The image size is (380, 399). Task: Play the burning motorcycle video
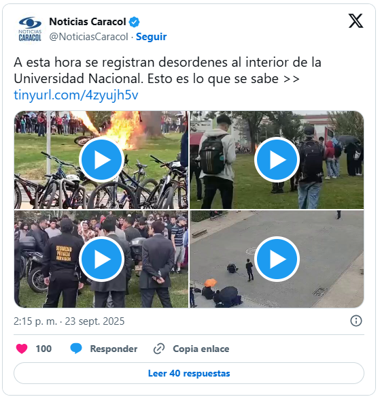tap(101, 160)
